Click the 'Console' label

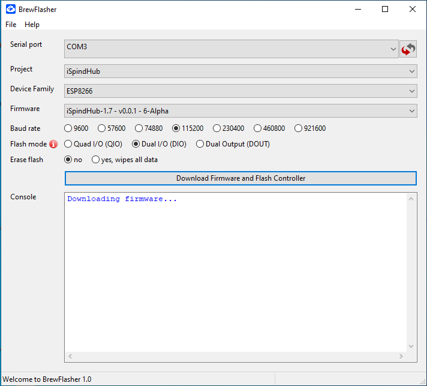pos(23,197)
